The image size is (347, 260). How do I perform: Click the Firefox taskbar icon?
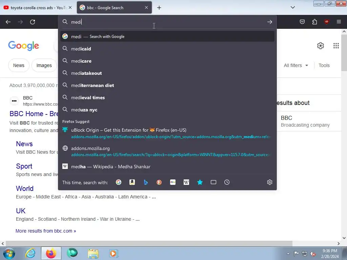[51, 253]
